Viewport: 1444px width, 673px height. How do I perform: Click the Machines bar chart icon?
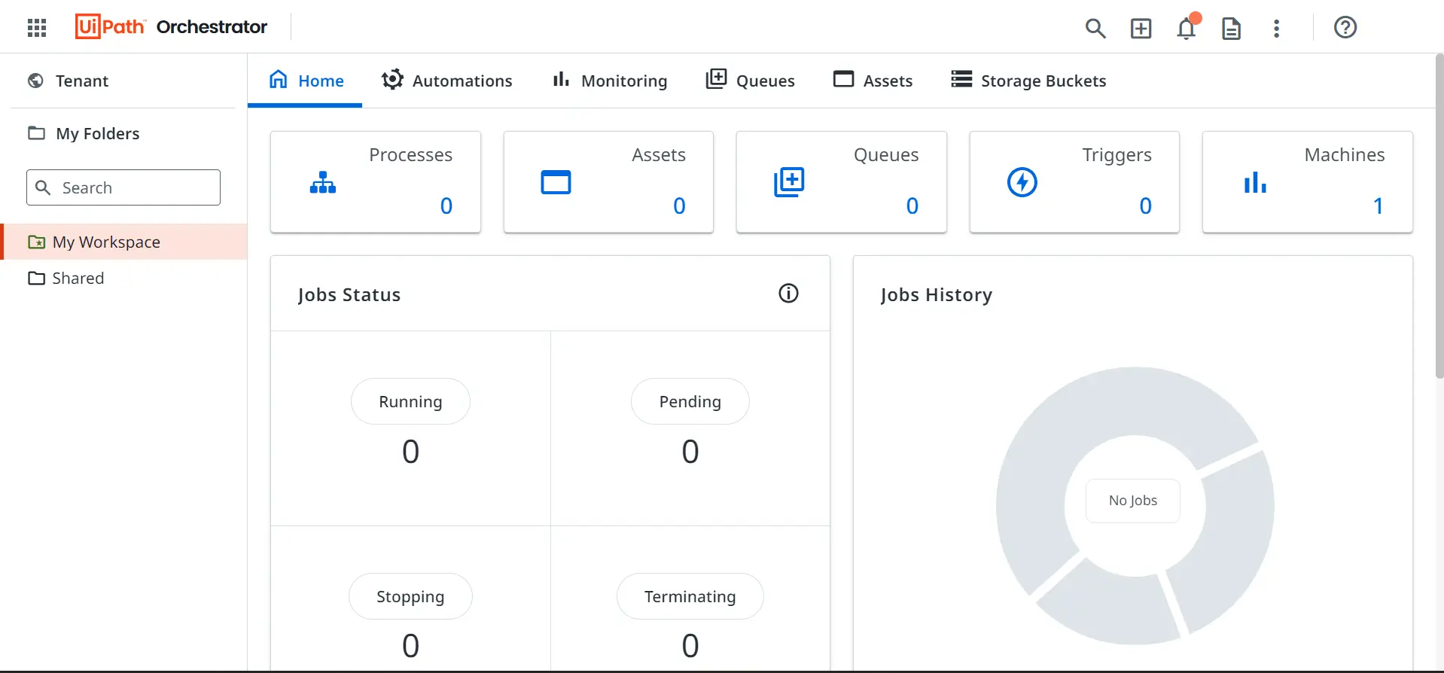coord(1255,182)
